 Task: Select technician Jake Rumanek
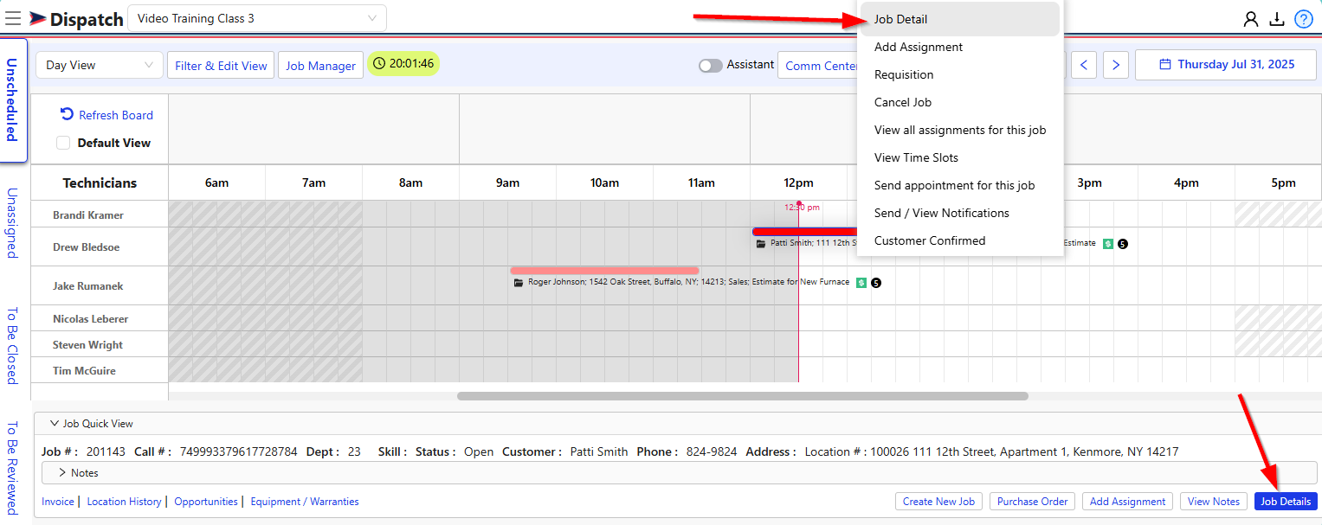(x=88, y=286)
